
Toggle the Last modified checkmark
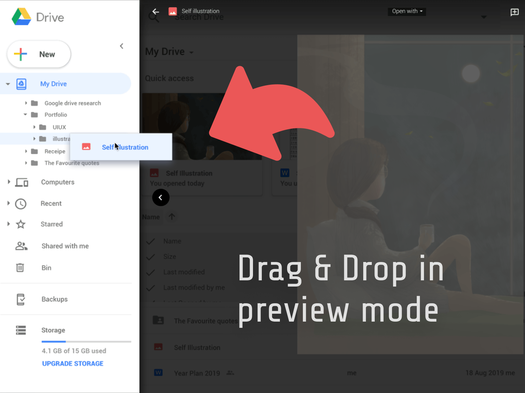(x=151, y=272)
